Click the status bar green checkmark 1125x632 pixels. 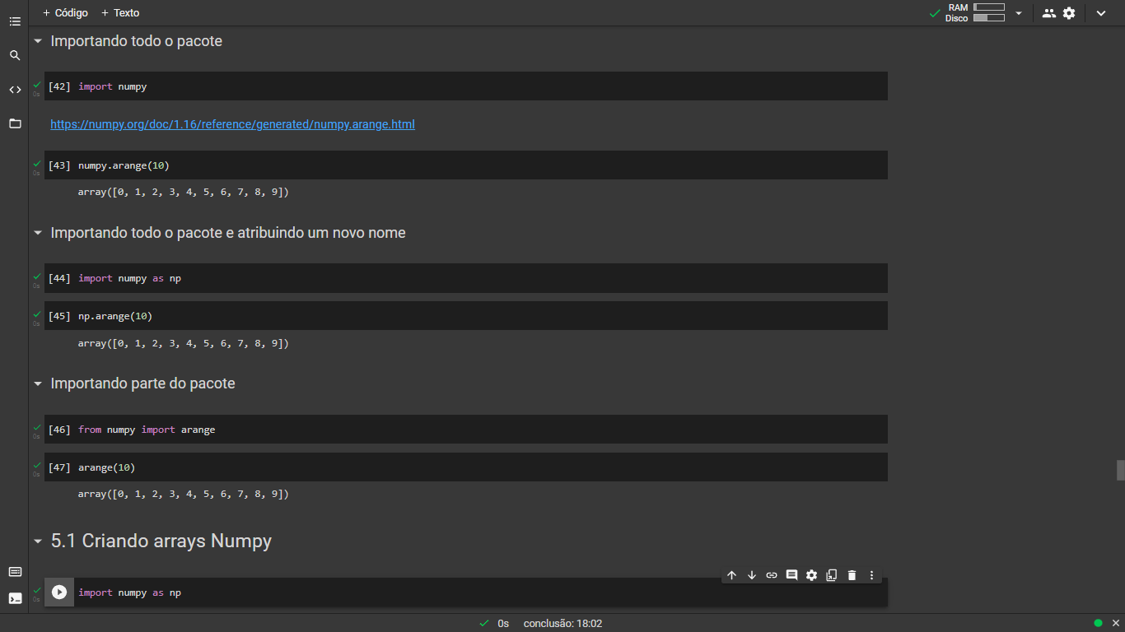click(484, 624)
